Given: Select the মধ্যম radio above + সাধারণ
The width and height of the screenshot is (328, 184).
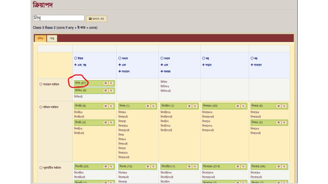Looking at the screenshot, I should (x=120, y=58).
